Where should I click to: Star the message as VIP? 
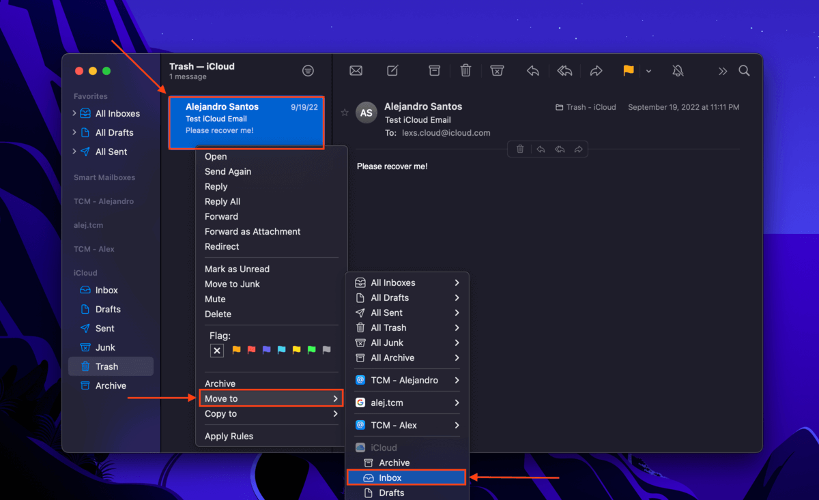345,113
